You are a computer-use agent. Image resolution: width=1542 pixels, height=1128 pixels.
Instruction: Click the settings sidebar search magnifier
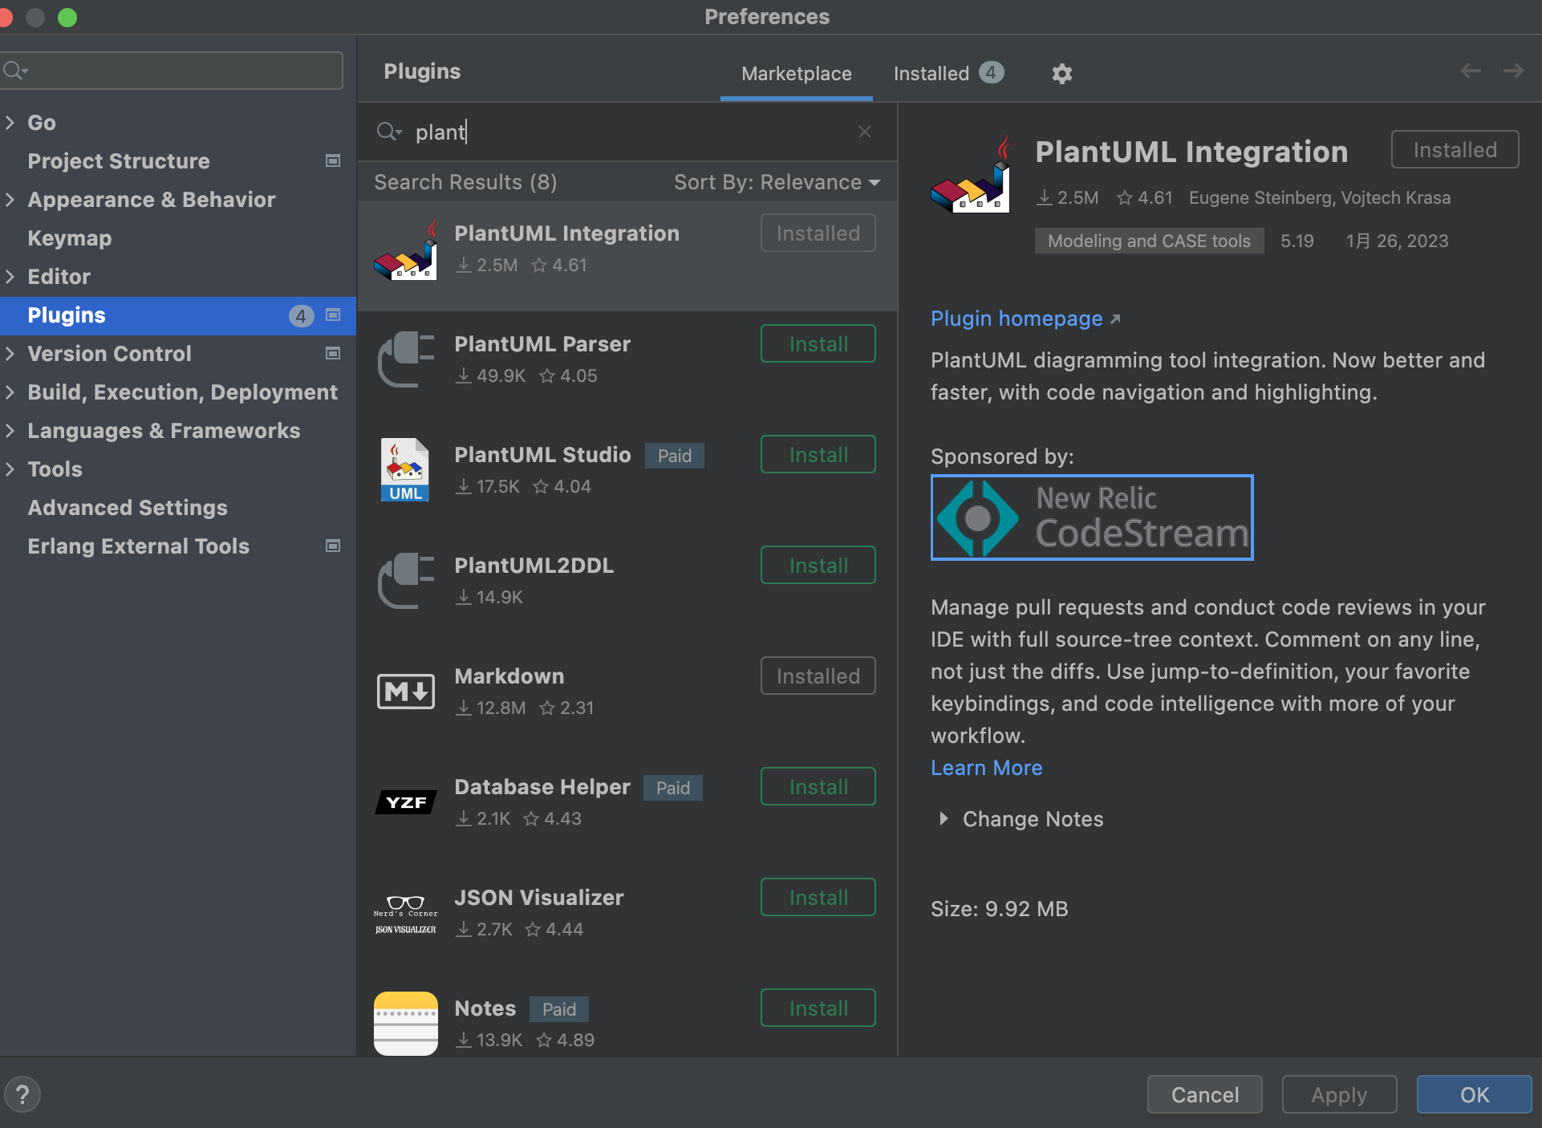click(15, 71)
